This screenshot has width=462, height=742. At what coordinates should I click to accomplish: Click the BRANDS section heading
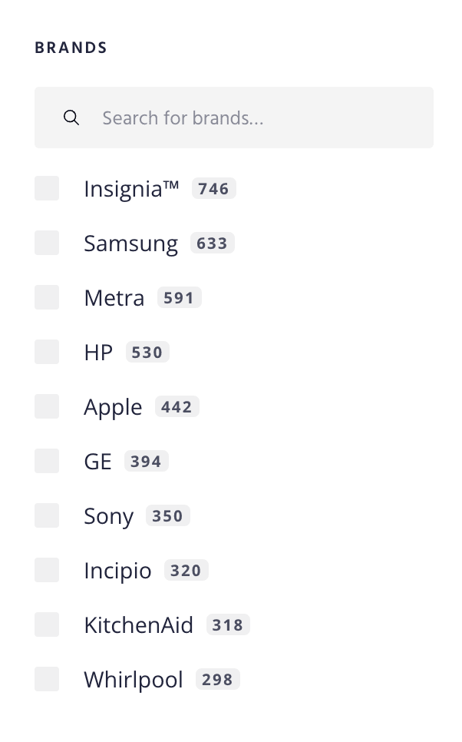coord(71,48)
